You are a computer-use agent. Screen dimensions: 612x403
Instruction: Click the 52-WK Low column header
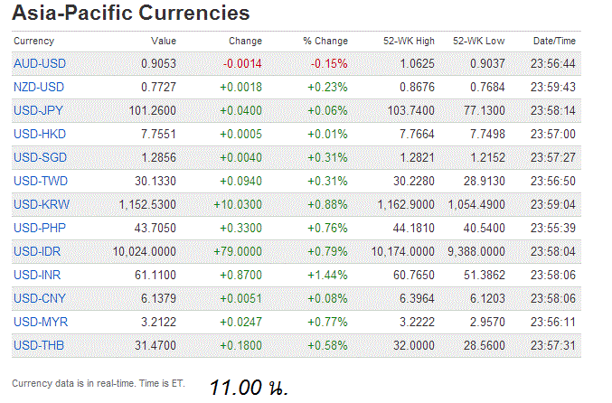479,41
